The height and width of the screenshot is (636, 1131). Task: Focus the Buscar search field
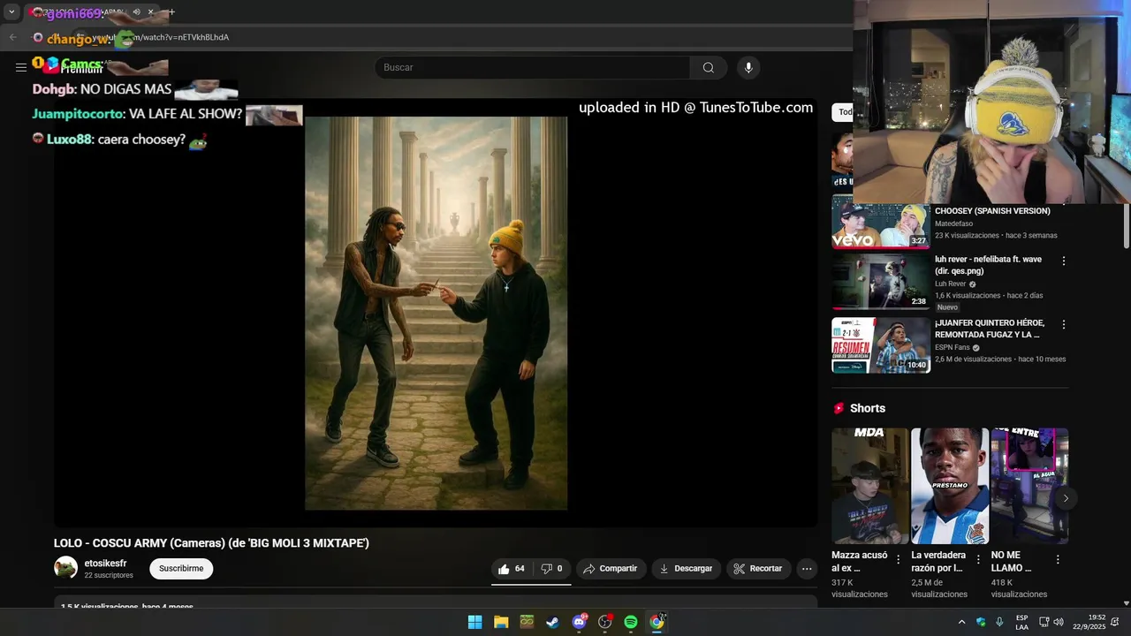(x=533, y=67)
